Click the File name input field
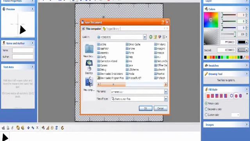The width and height of the screenshot is (250, 141). tap(137, 92)
